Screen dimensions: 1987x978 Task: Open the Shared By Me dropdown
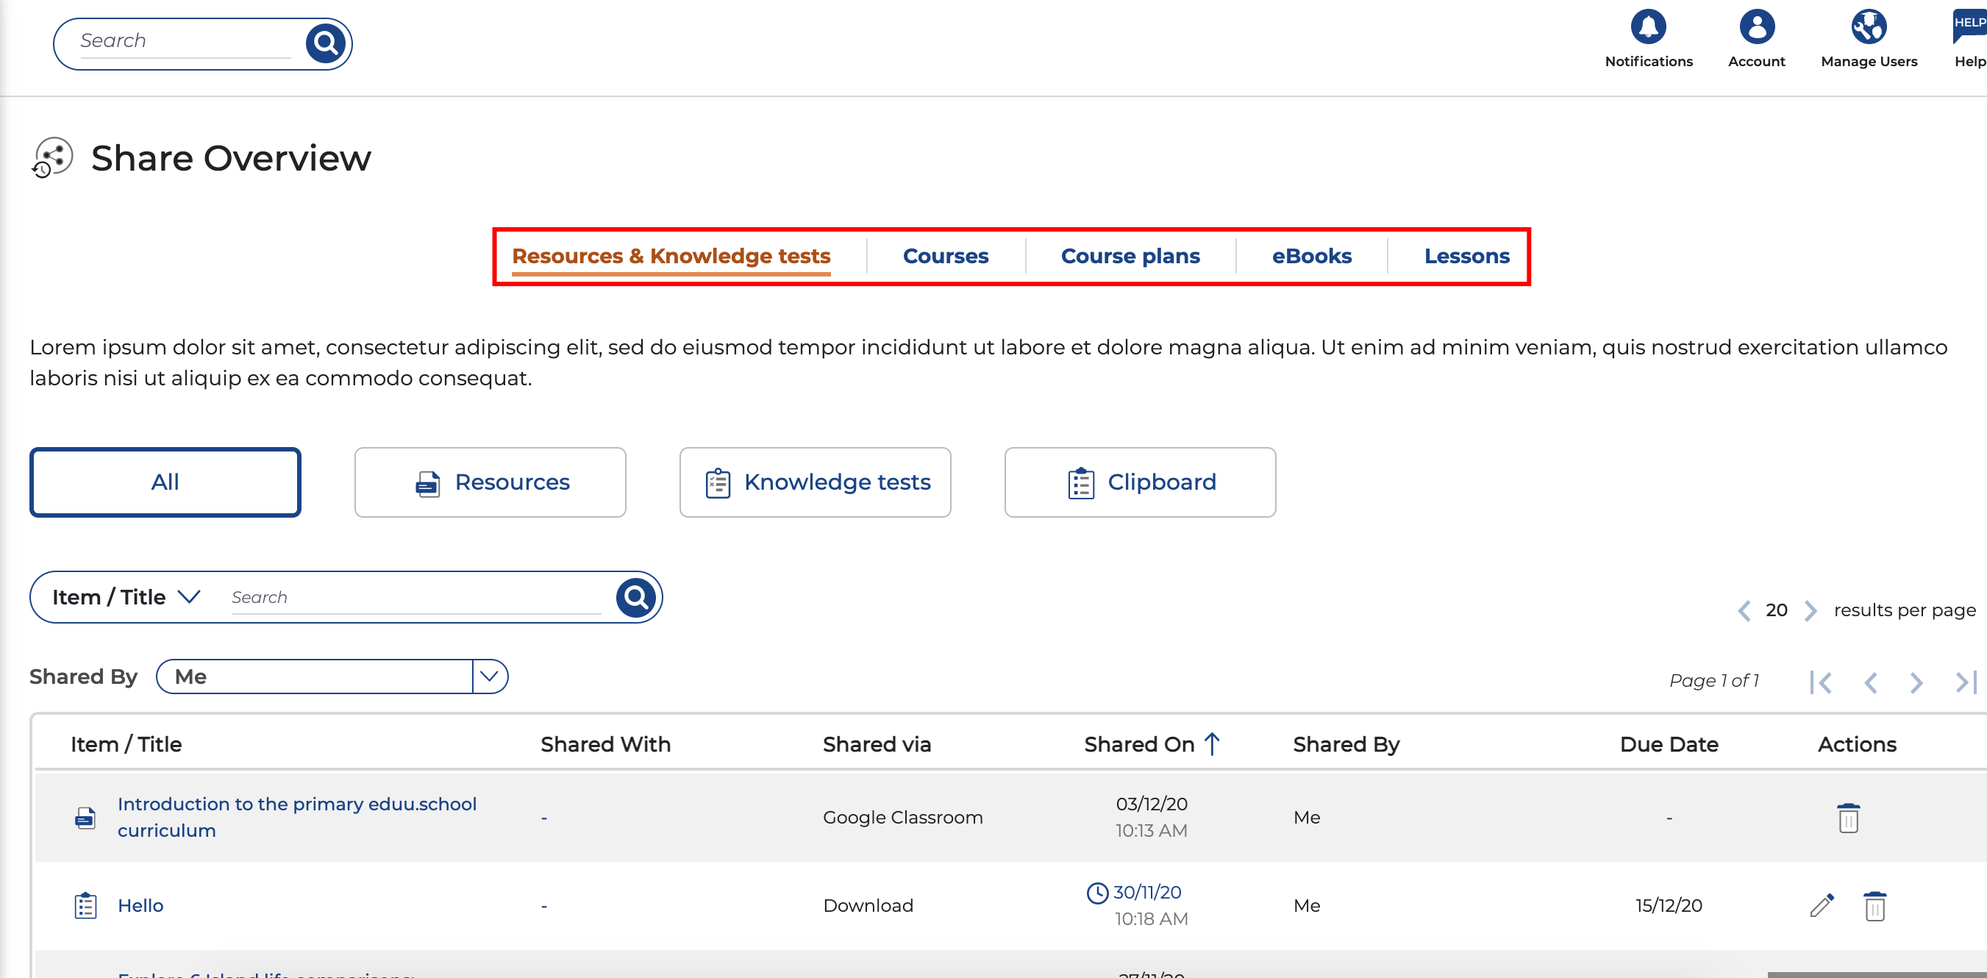489,677
